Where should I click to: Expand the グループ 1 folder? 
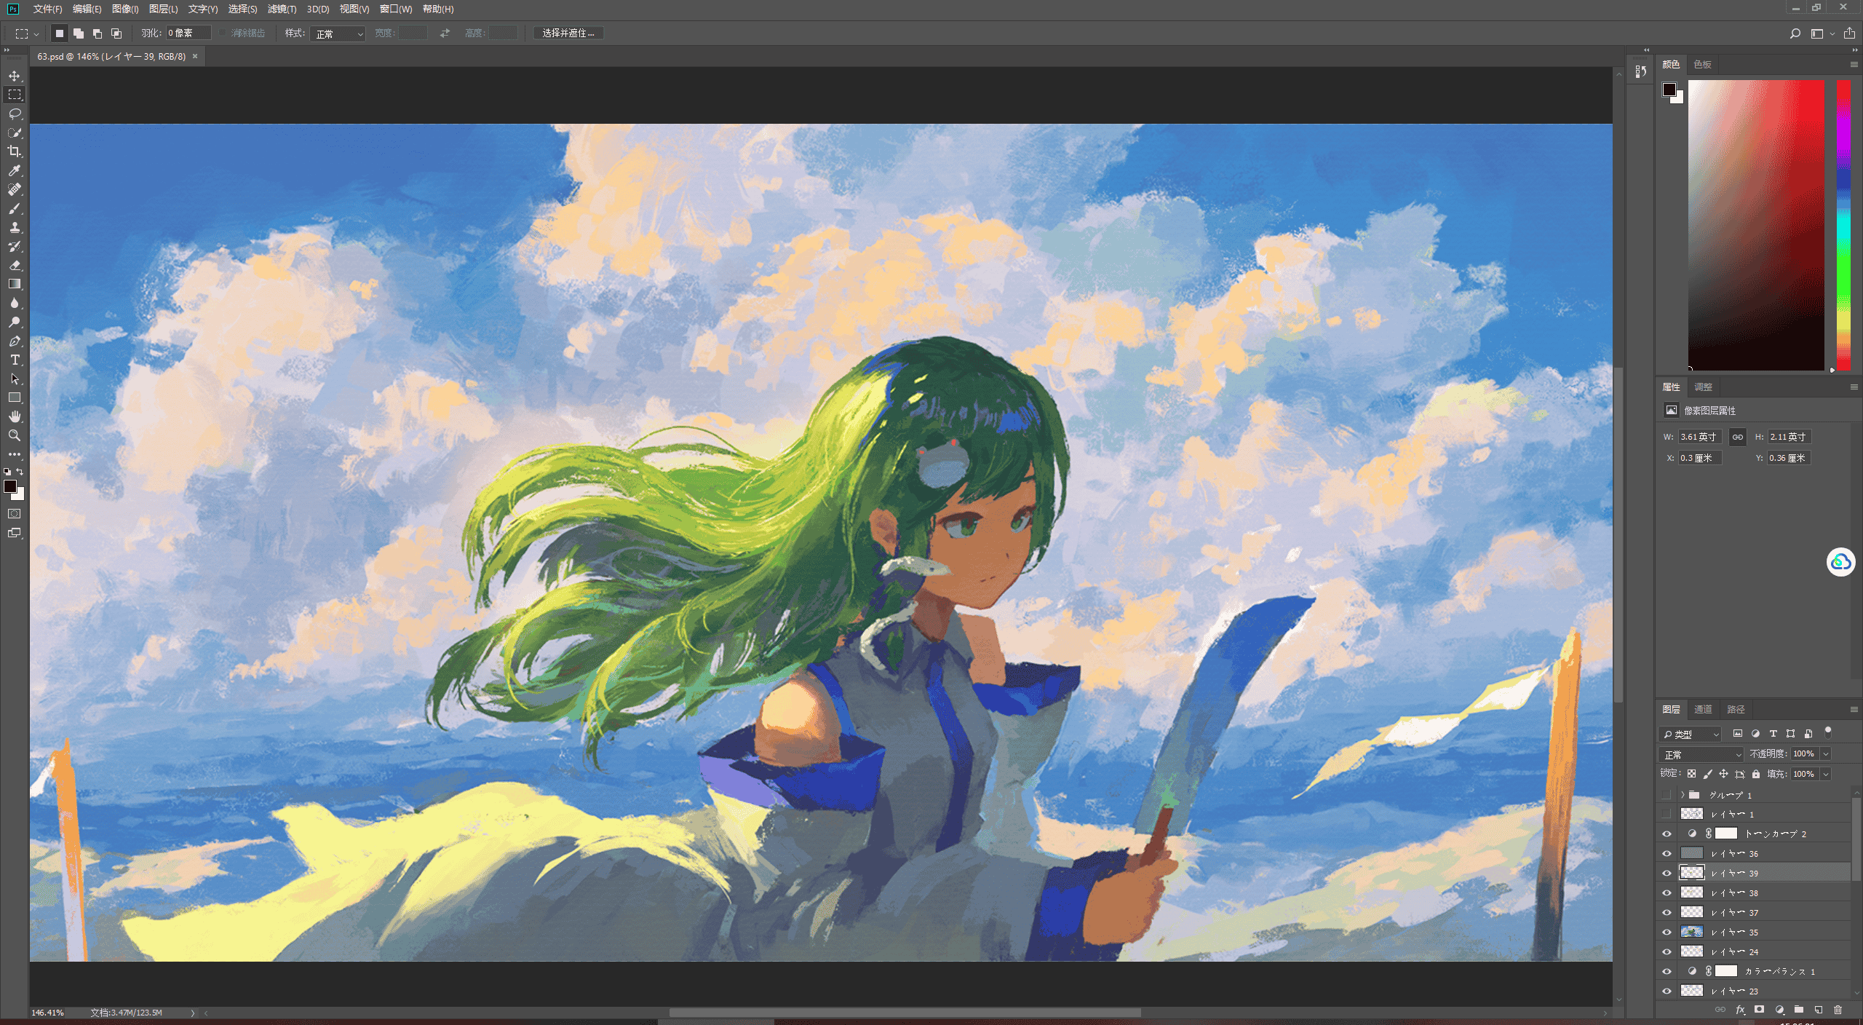(1683, 794)
